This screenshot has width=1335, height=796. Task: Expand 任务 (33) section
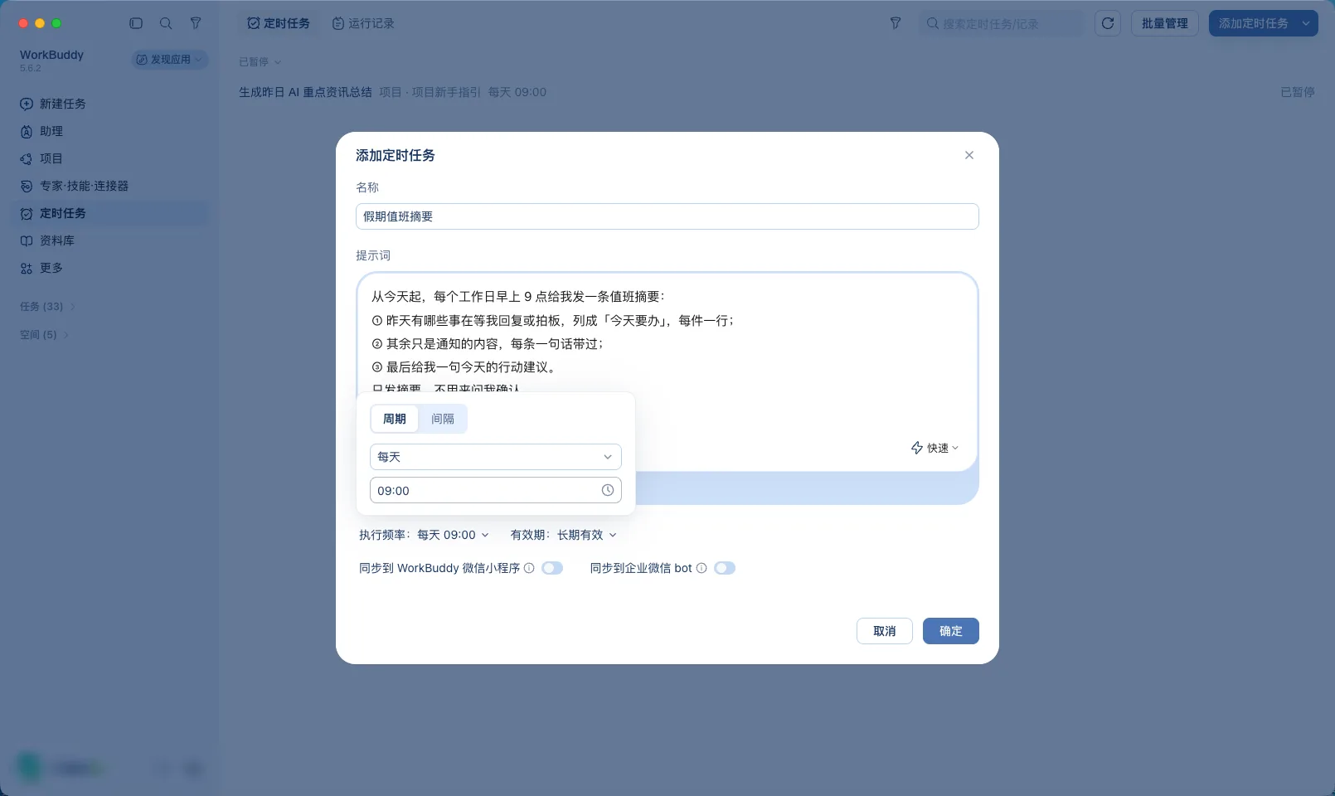pyautogui.click(x=47, y=307)
